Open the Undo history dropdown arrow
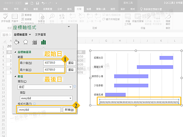Screen dimensions: 183x137 point(46,3)
